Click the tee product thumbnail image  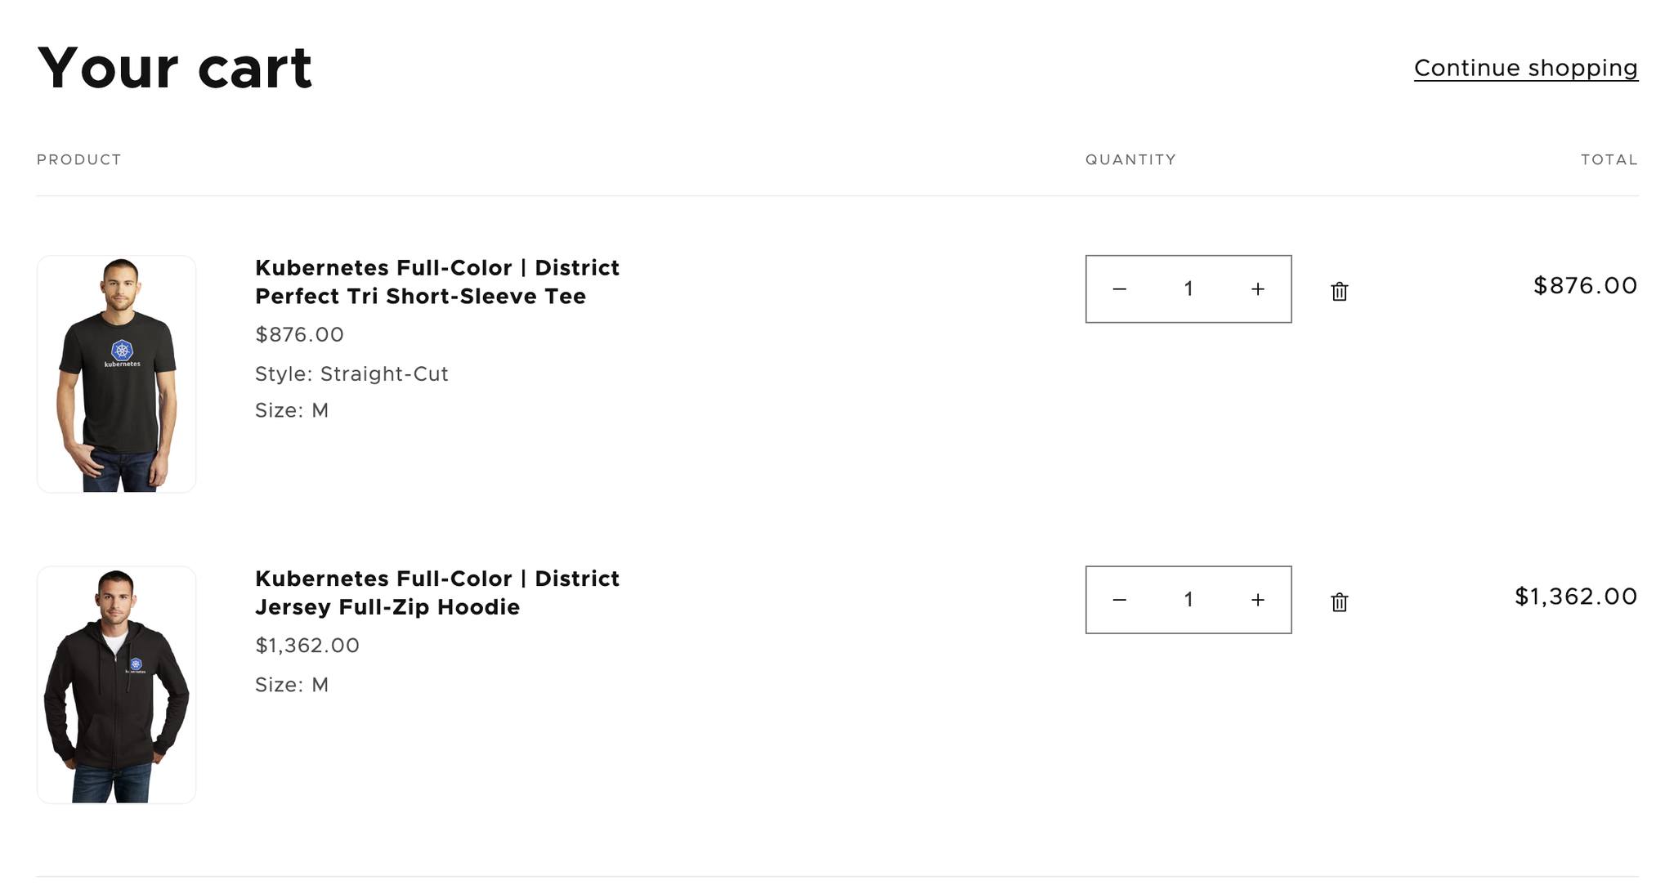tap(116, 373)
